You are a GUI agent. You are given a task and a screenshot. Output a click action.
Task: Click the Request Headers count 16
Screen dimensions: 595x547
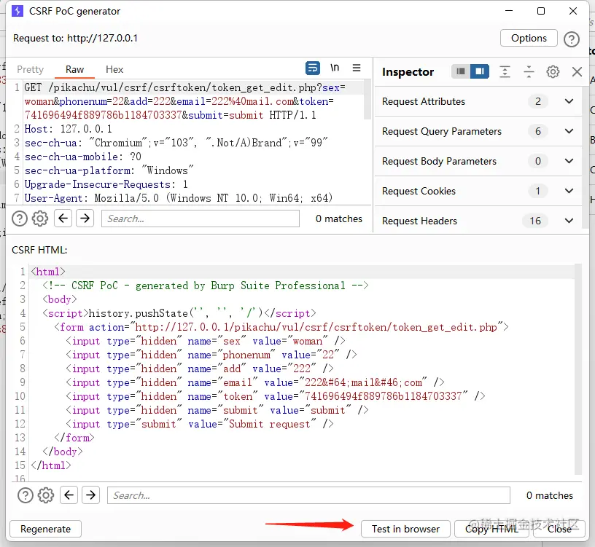(535, 221)
